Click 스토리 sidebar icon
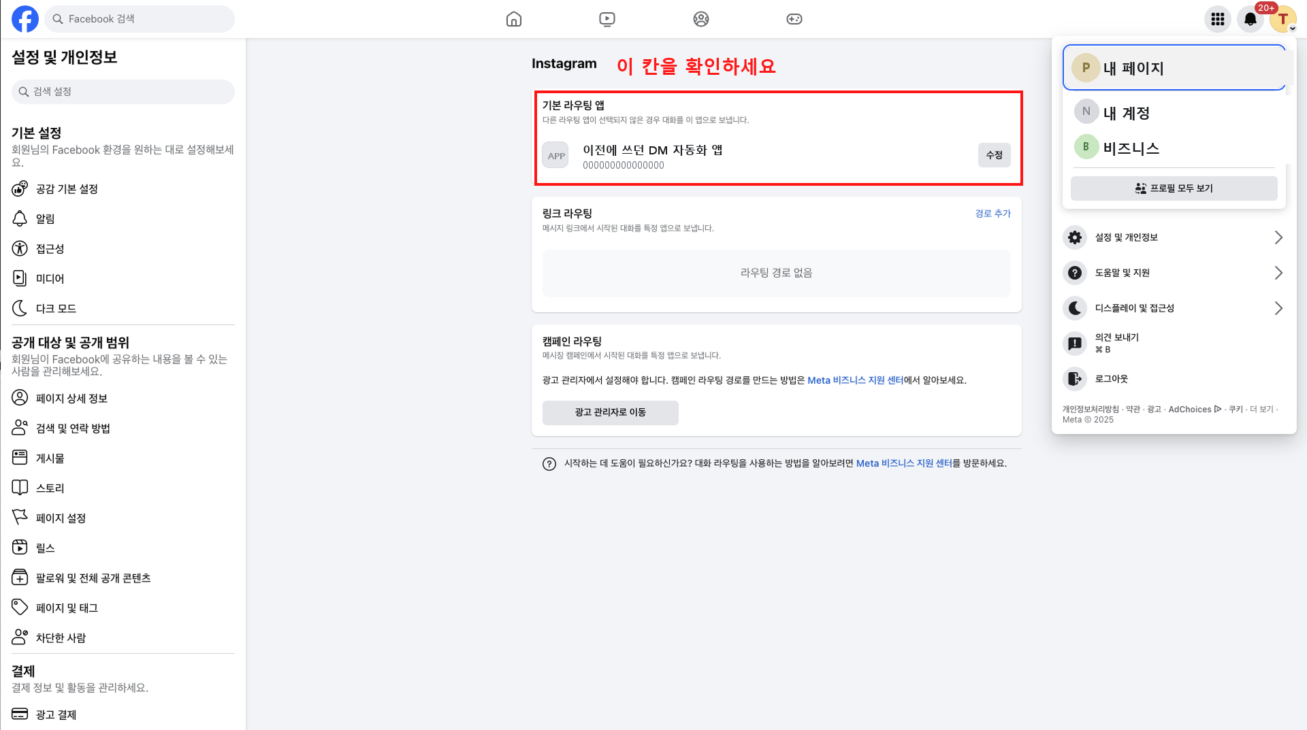Image resolution: width=1307 pixels, height=730 pixels. [x=20, y=488]
